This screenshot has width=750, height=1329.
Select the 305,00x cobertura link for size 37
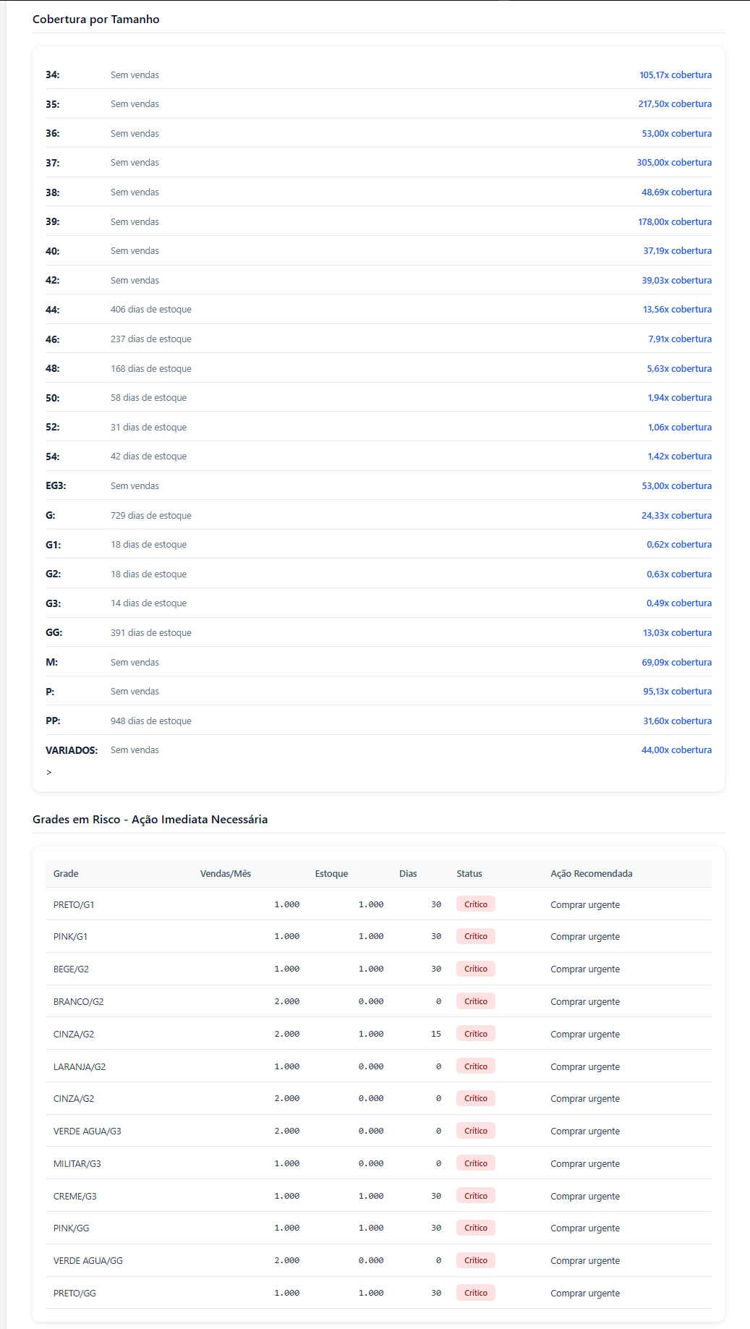click(x=673, y=163)
